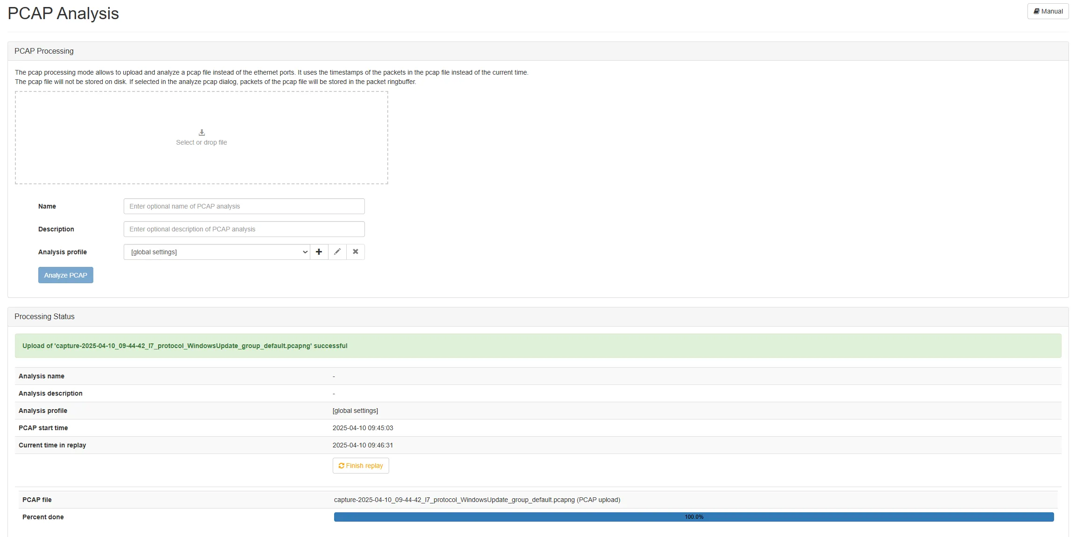Click the Processing Status panel header
This screenshot has height=537, width=1076.
(44, 316)
